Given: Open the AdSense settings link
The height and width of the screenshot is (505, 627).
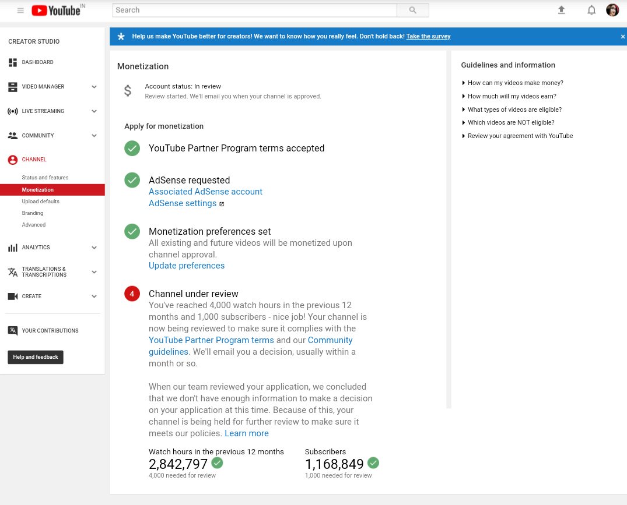Looking at the screenshot, I should coord(183,203).
